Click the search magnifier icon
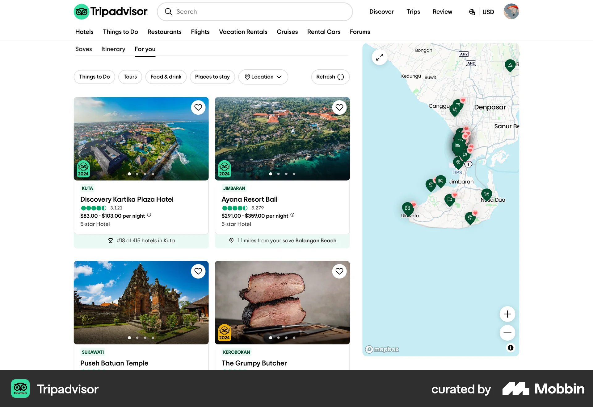The height and width of the screenshot is (407, 593). coord(168,11)
